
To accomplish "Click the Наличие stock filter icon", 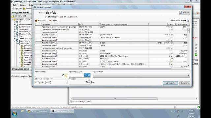I will (x=36, y=21).
